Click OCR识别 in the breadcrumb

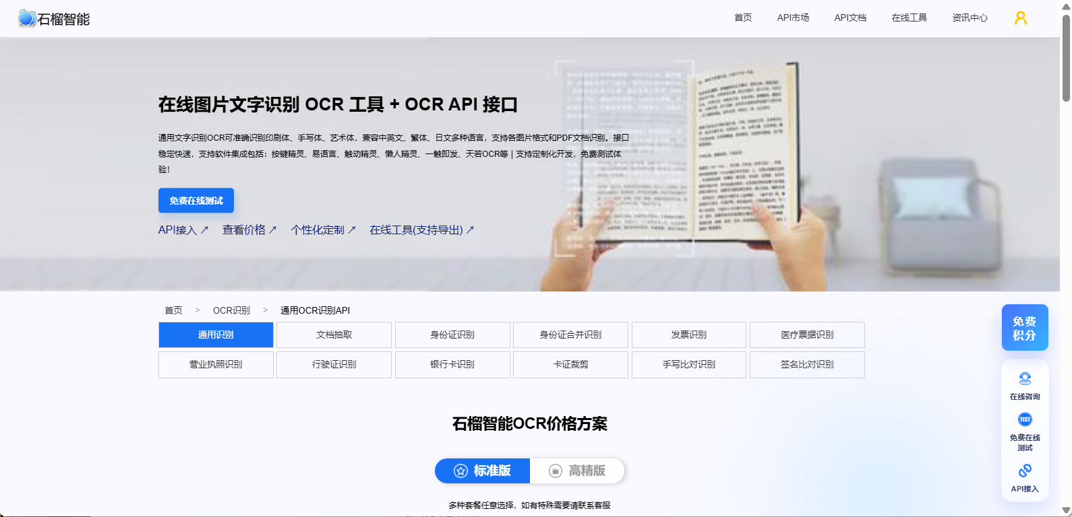[x=231, y=310]
